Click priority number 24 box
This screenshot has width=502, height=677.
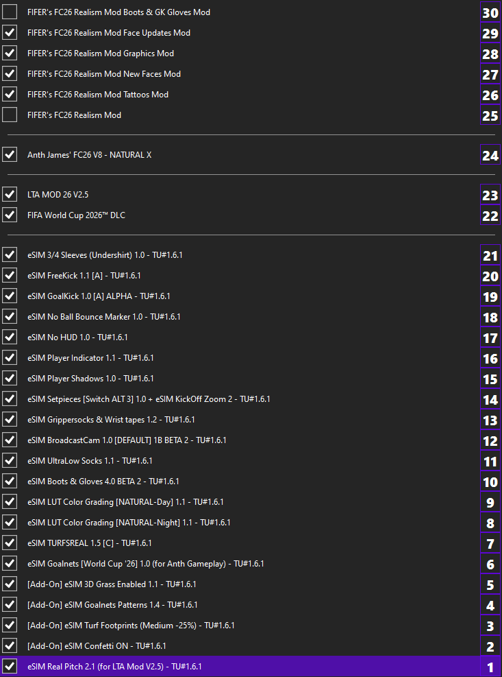(x=490, y=154)
